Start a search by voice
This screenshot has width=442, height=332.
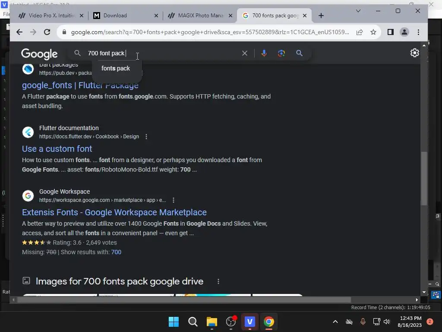click(264, 53)
